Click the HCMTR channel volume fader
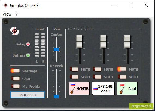155x111 pixels. 79,41
